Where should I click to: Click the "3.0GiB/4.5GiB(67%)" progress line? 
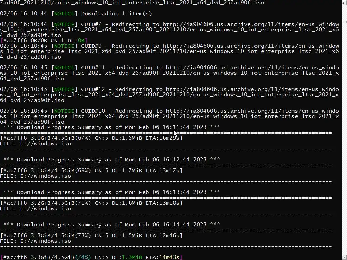91,138
